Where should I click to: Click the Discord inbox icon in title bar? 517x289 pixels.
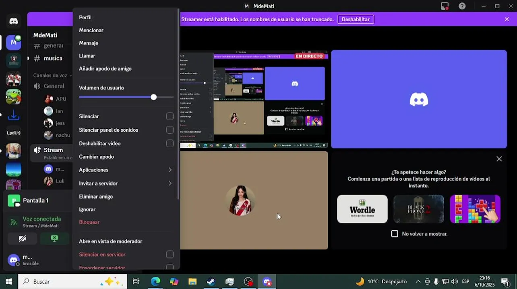pyautogui.click(x=445, y=6)
